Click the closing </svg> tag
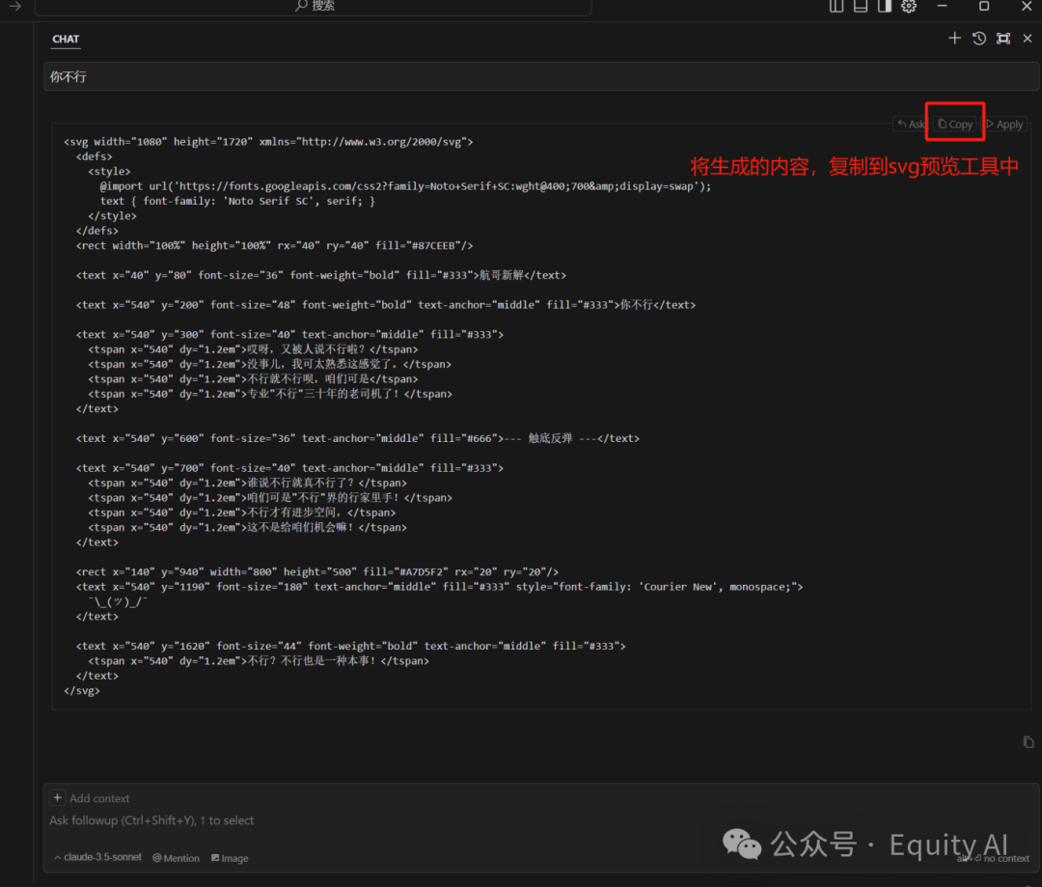 [x=82, y=691]
